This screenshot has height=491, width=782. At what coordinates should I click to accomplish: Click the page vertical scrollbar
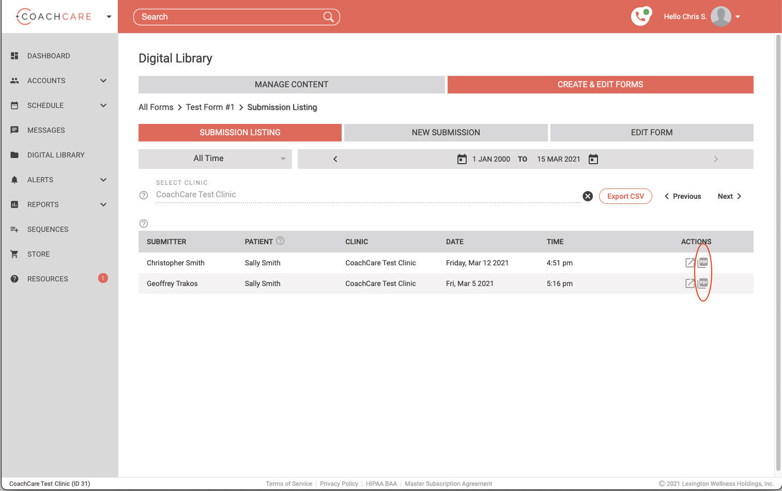coord(778,253)
